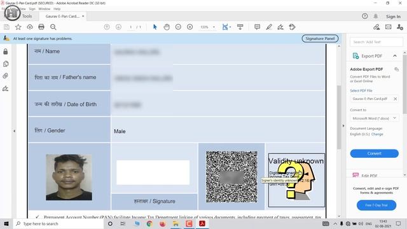
Task: Save the file with the floppy disk icon
Action: [x=6, y=27]
